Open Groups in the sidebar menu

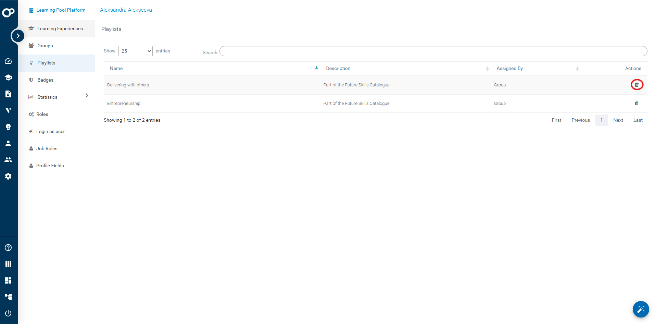coord(45,46)
